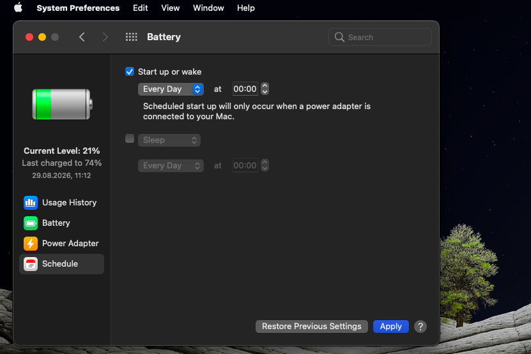Open help with the question mark button

tap(420, 327)
